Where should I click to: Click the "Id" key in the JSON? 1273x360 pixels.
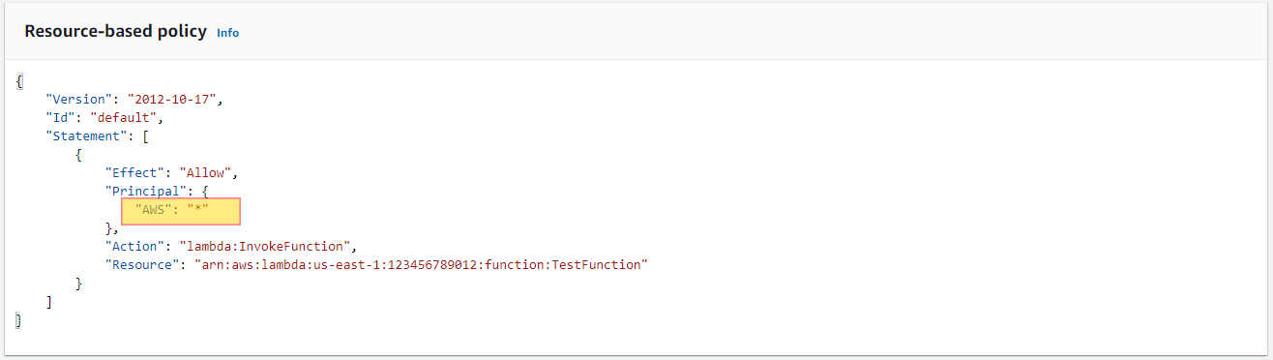[61, 117]
